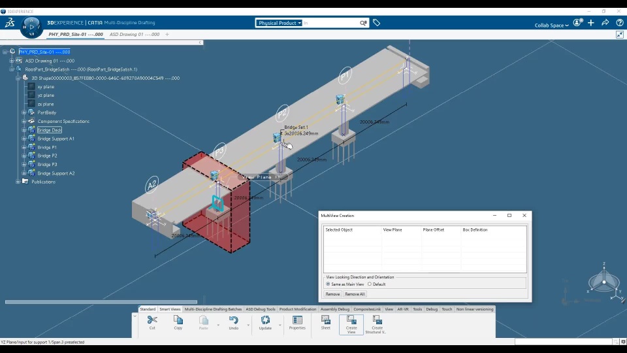Expand the Bridge P3 node
The width and height of the screenshot is (627, 353).
coord(24,165)
